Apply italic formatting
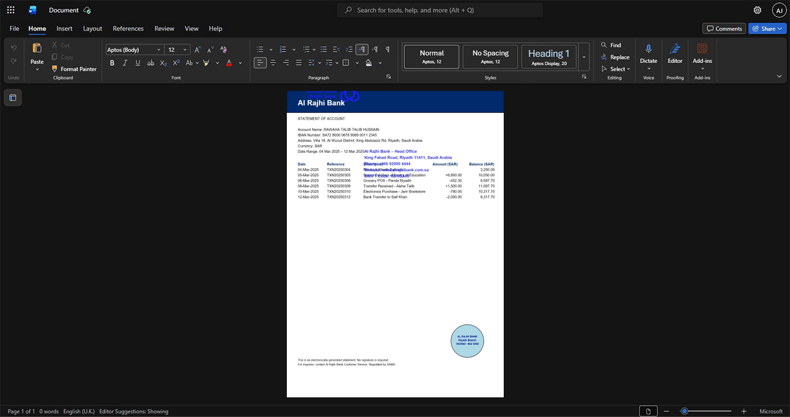Screen dimensions: 790x417 pos(125,63)
